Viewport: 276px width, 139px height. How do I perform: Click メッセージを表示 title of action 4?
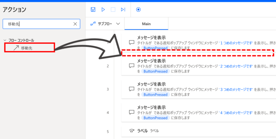[151, 107]
